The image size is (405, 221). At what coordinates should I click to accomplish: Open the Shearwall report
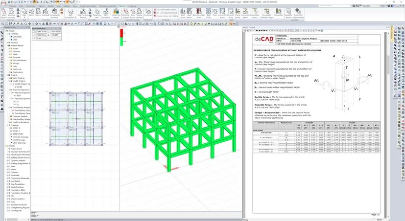click(x=45, y=12)
